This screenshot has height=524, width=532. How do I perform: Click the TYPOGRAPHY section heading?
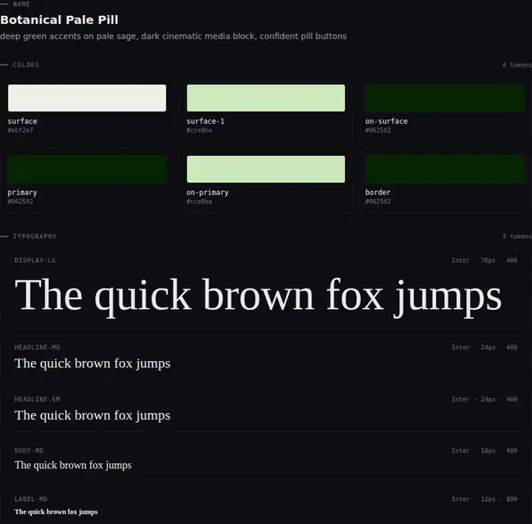click(x=35, y=236)
